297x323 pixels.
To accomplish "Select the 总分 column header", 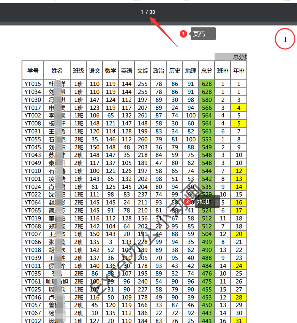I will [207, 71].
